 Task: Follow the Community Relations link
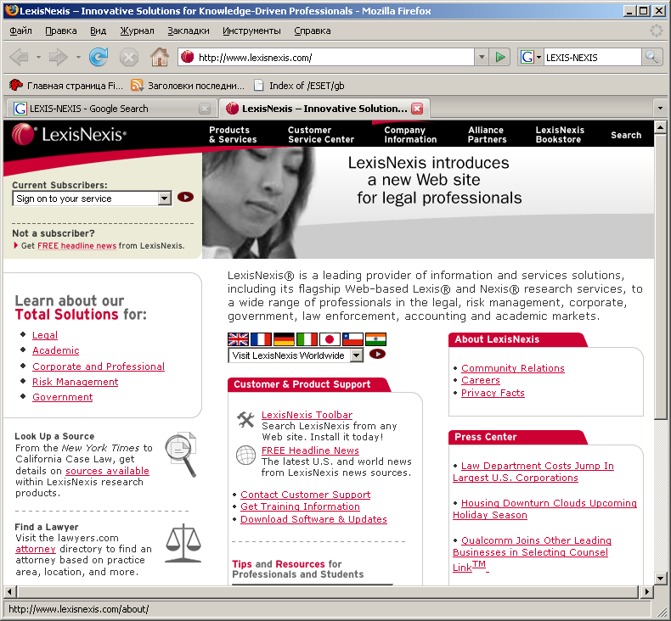click(513, 368)
